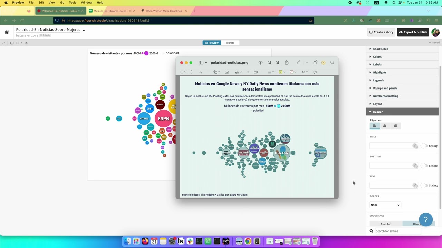This screenshot has width=442, height=248.
Task: Bookmark this page with star icon
Action: (x=310, y=20)
